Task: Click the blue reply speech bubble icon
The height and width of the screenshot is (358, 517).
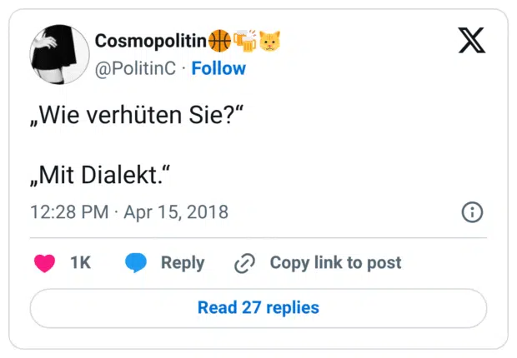Action: tap(136, 263)
